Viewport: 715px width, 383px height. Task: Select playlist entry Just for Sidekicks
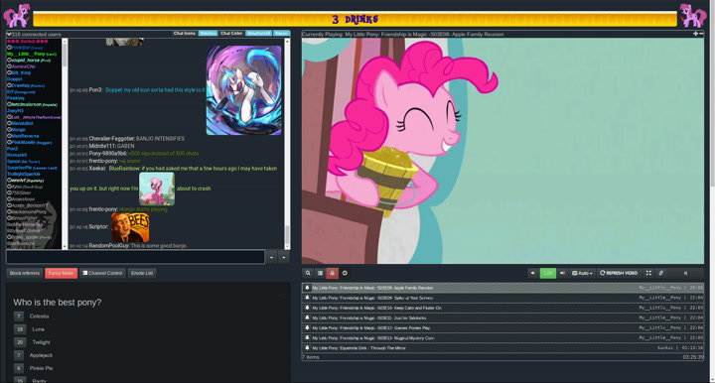pos(502,318)
